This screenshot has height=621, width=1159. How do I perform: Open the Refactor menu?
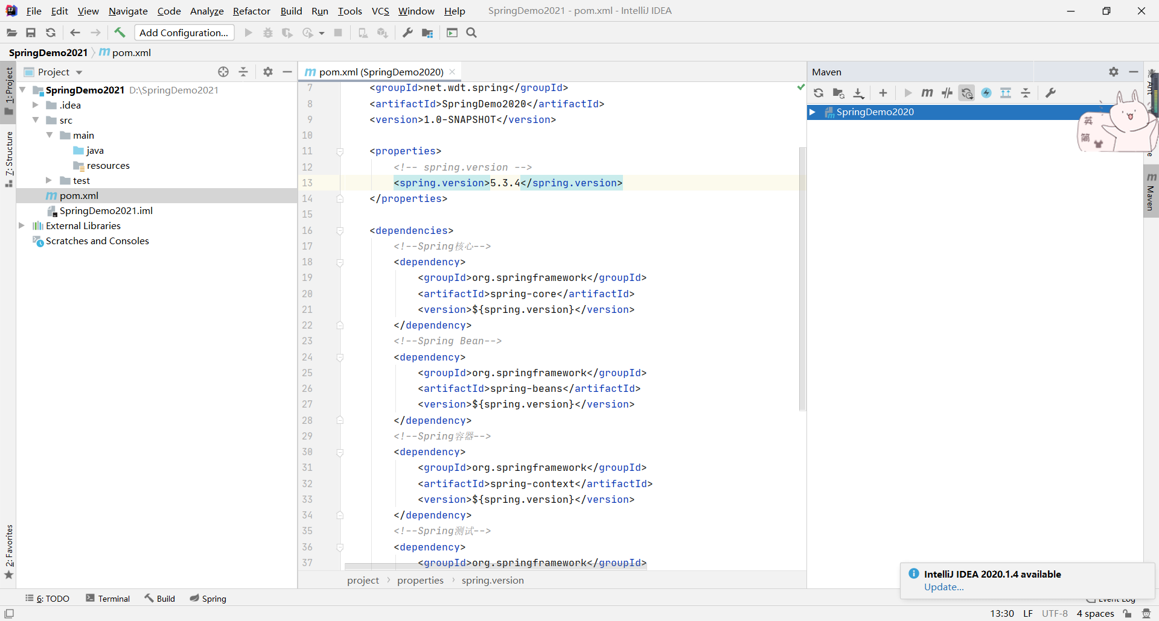(252, 11)
